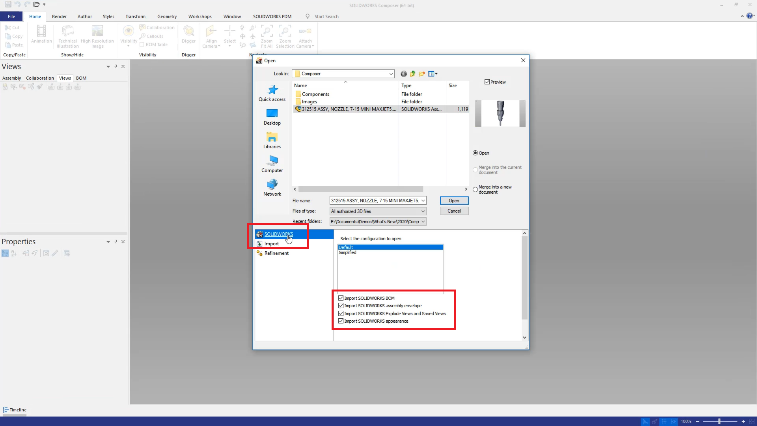757x426 pixels.
Task: Open the Components folder
Action: 315,94
